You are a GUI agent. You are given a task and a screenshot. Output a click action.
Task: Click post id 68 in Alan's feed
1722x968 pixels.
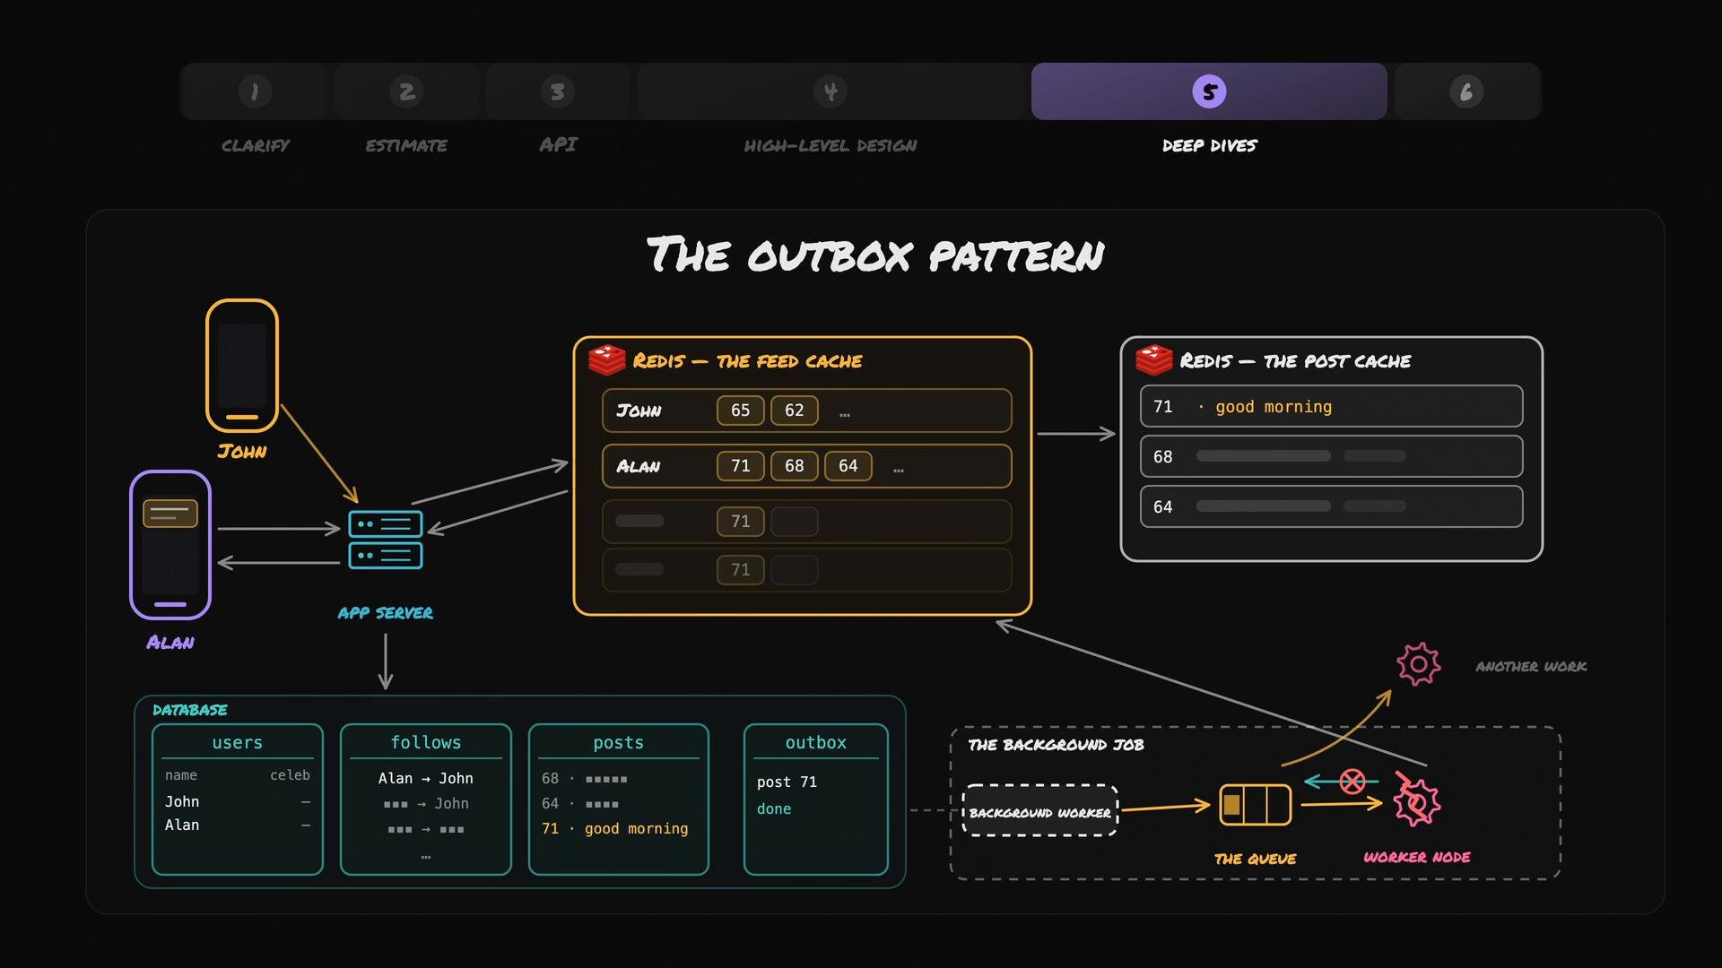coord(795,466)
